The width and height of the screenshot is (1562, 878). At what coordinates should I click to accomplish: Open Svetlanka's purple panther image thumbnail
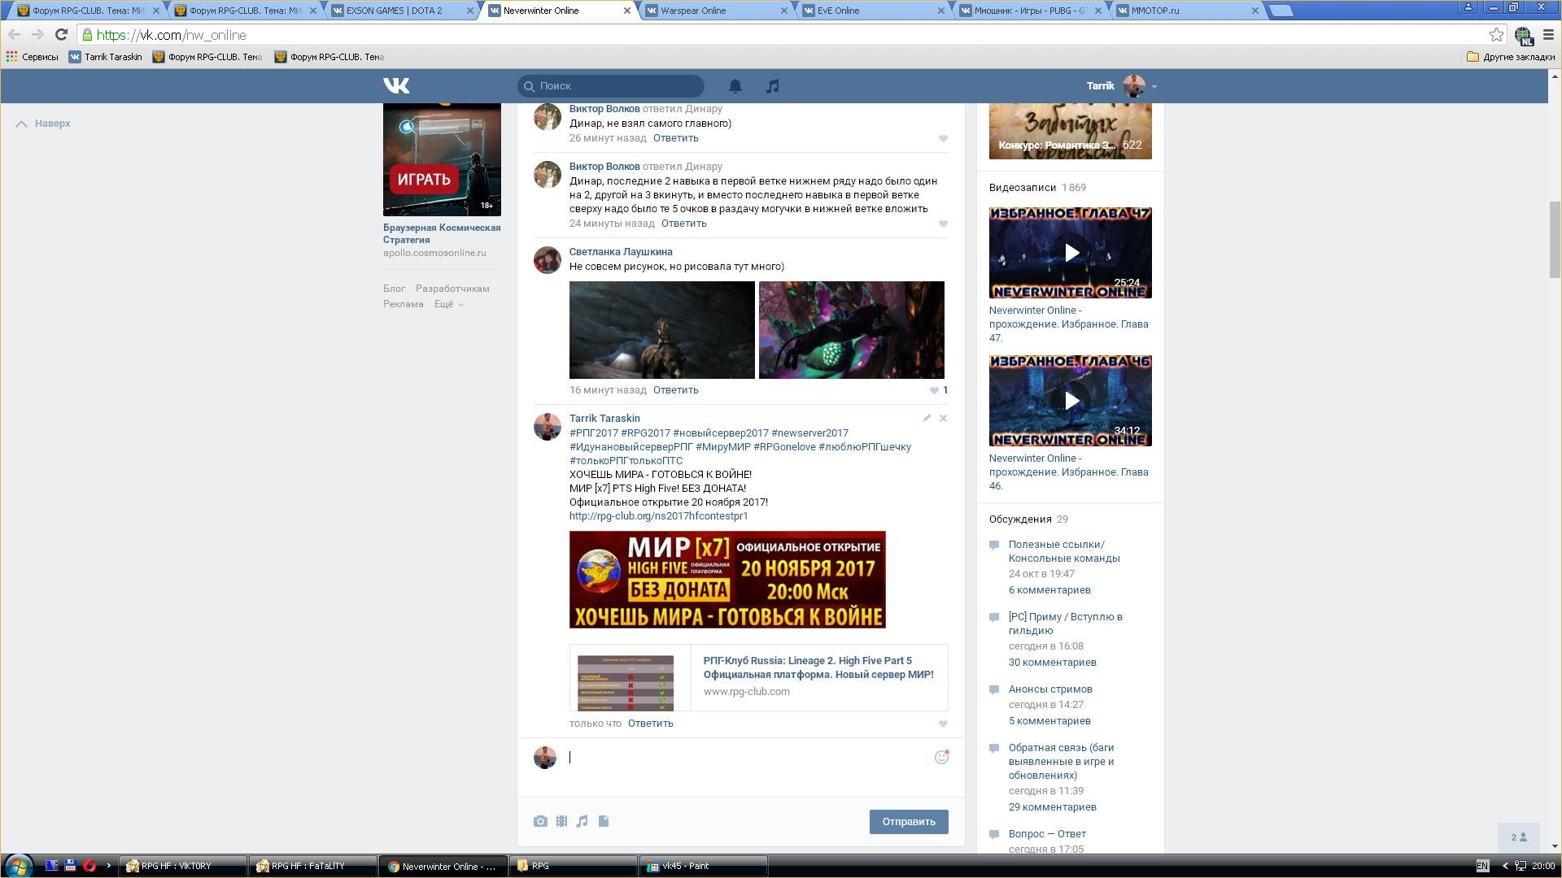pos(852,330)
